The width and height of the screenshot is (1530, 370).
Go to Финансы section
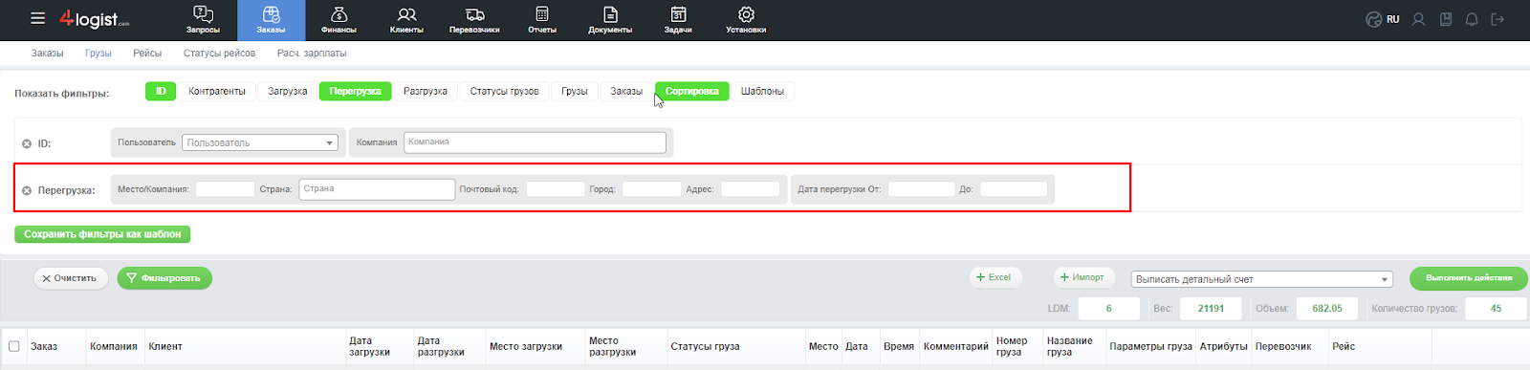click(x=339, y=20)
